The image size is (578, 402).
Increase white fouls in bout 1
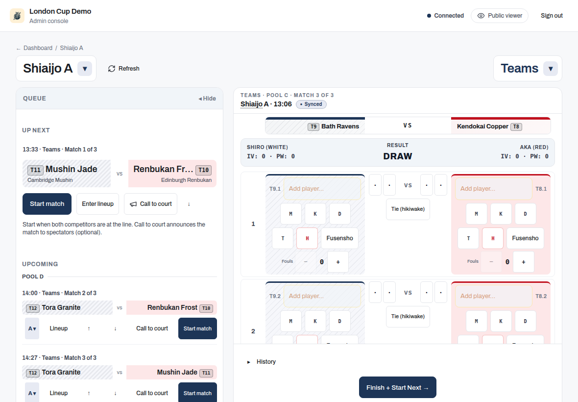[338, 262]
